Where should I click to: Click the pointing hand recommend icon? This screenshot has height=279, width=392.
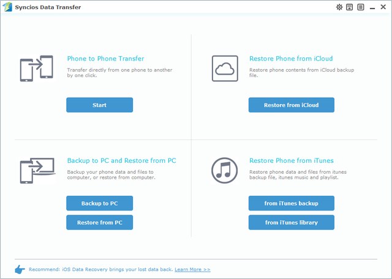(x=19, y=269)
